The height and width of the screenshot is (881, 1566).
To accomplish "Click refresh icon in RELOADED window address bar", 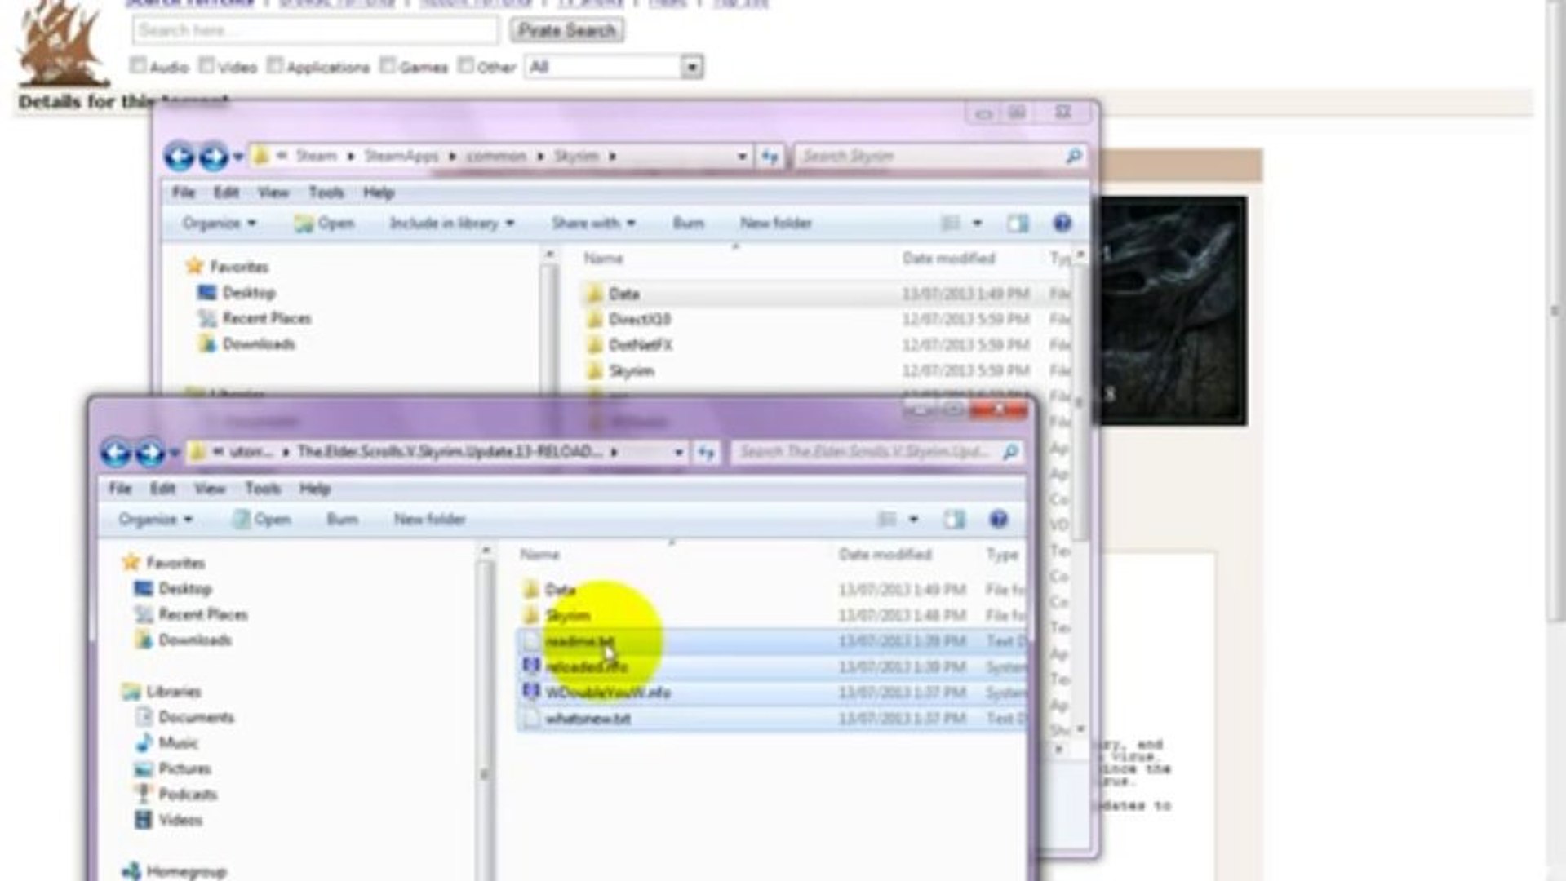I will [706, 452].
